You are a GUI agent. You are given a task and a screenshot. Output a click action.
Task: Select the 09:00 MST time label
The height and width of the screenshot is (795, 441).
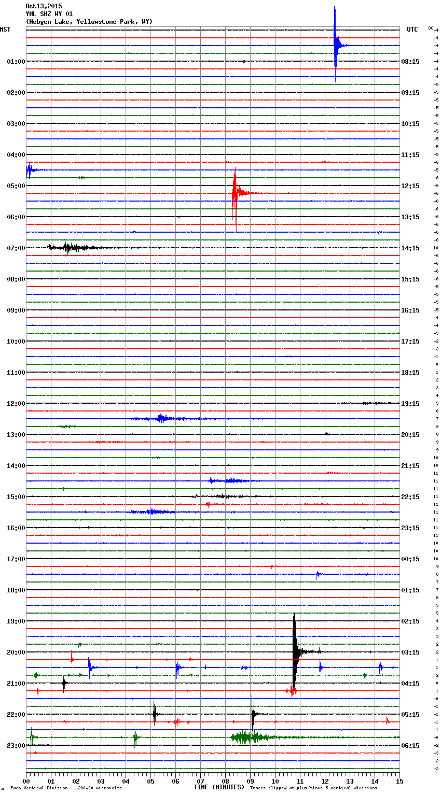coord(16,310)
